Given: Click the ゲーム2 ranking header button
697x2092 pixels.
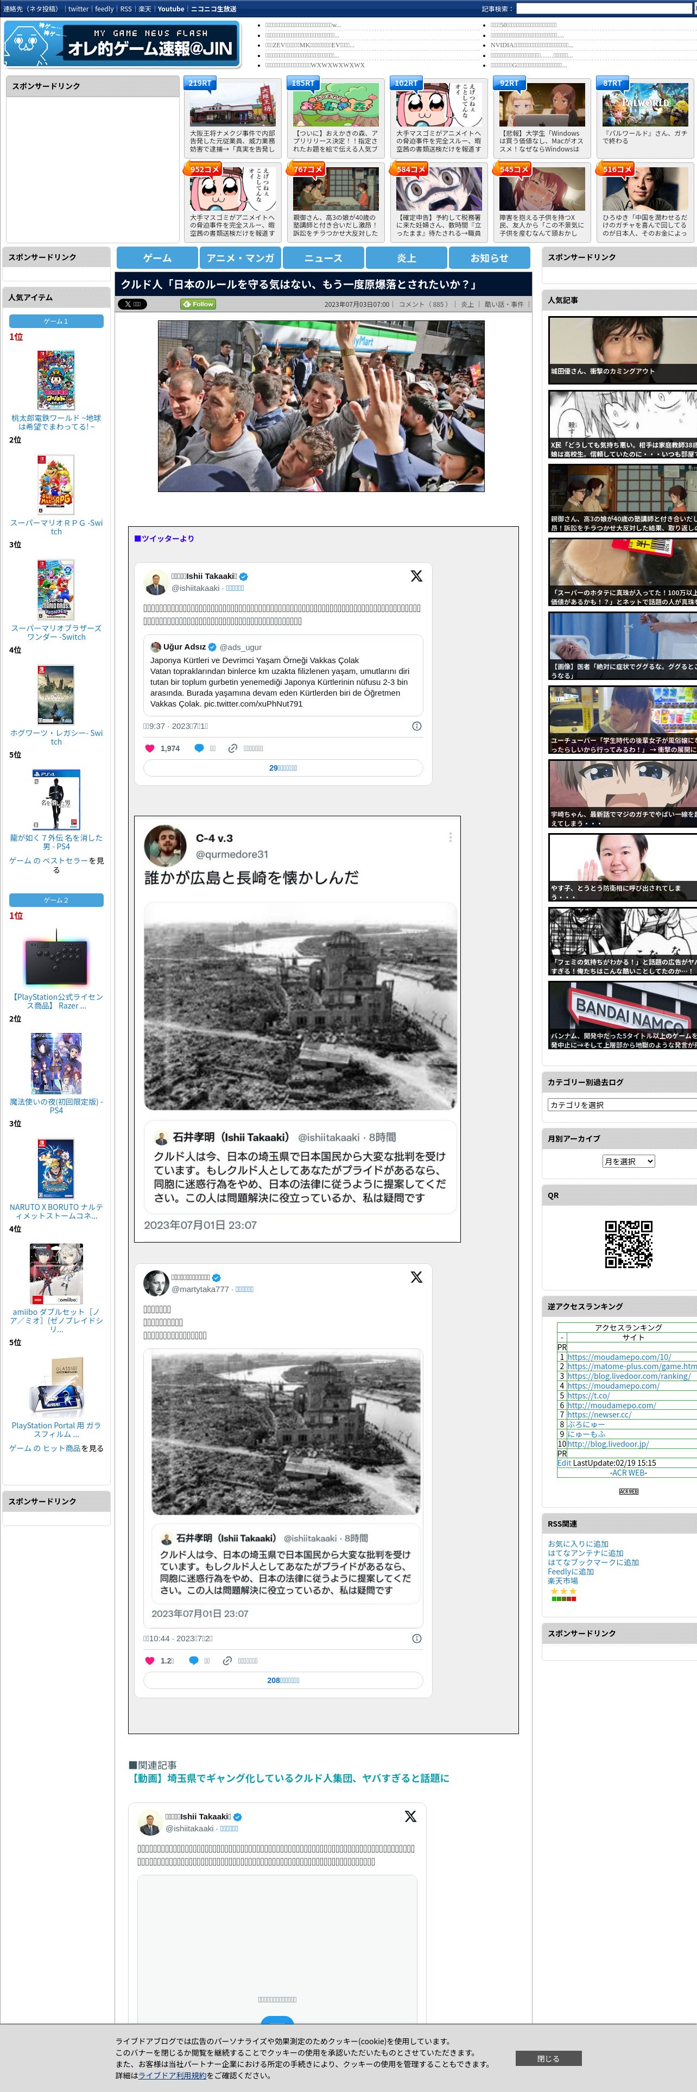Looking at the screenshot, I should click(x=56, y=900).
